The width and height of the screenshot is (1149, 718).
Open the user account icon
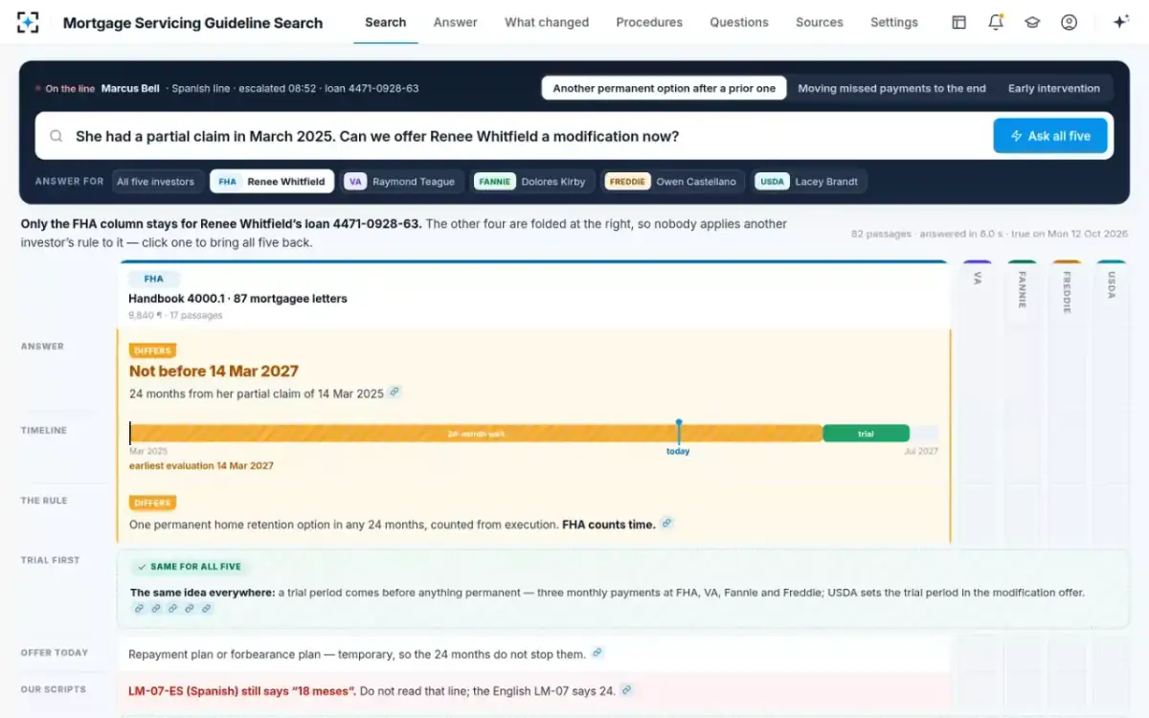pos(1070,22)
